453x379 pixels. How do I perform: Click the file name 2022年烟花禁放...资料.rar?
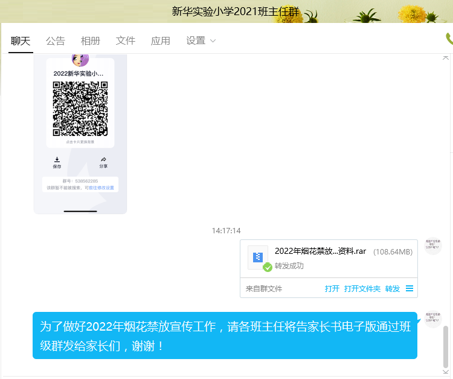point(320,251)
